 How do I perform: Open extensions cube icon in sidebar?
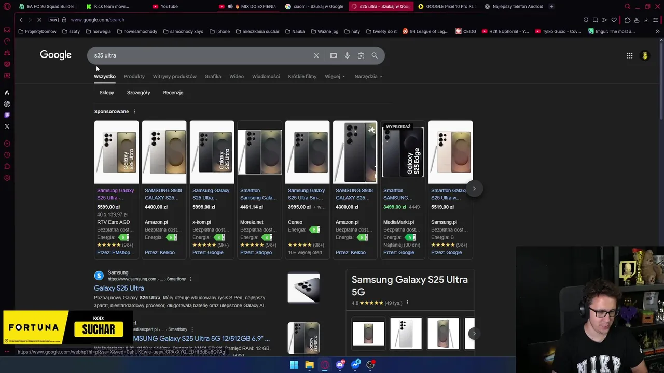pos(7,166)
